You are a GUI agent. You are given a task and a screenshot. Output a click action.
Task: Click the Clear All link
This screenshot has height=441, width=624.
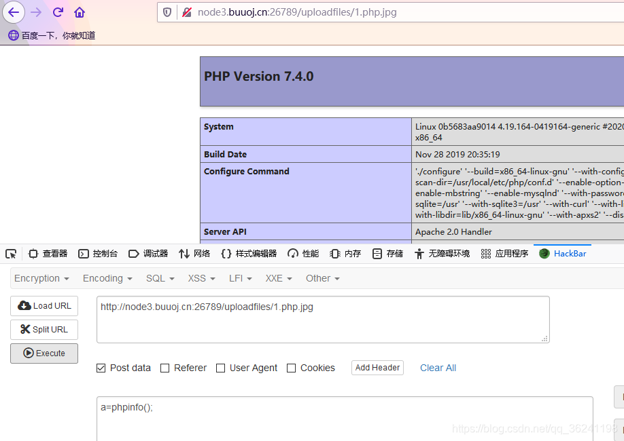437,368
